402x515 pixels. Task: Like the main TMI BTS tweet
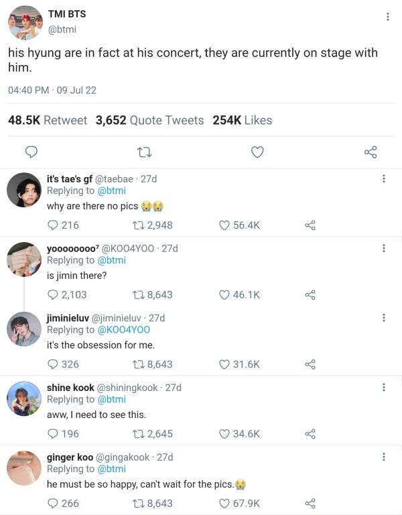257,152
